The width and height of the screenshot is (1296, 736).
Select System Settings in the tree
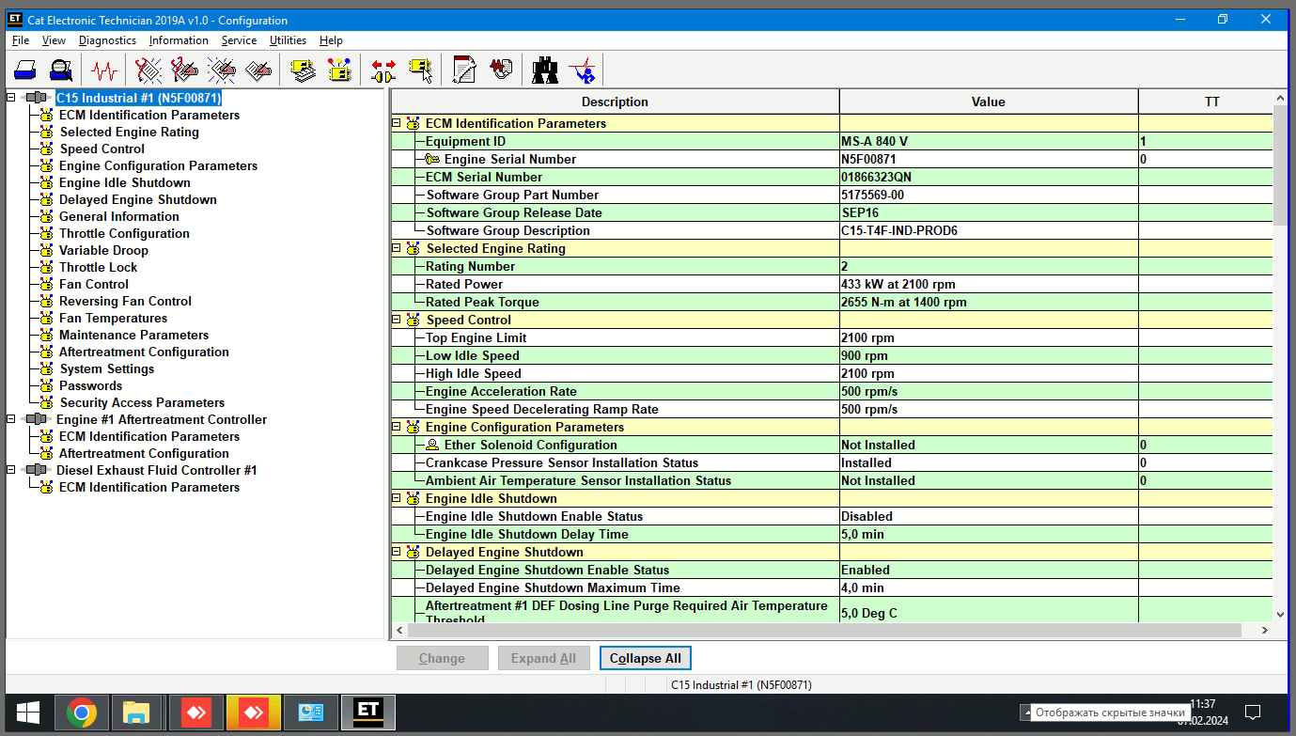tap(106, 368)
